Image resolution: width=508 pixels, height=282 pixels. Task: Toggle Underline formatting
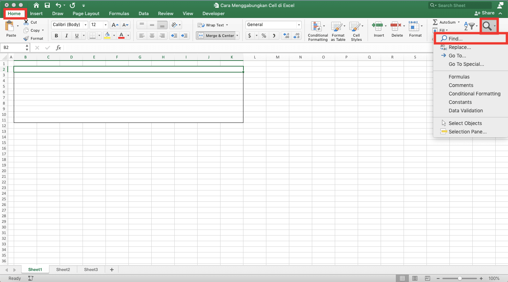coord(77,36)
